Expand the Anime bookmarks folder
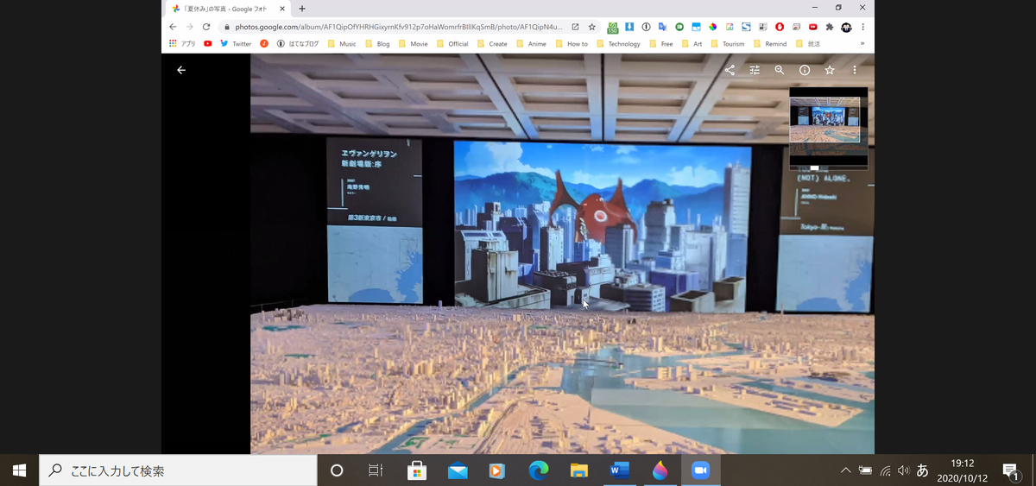 pos(531,43)
